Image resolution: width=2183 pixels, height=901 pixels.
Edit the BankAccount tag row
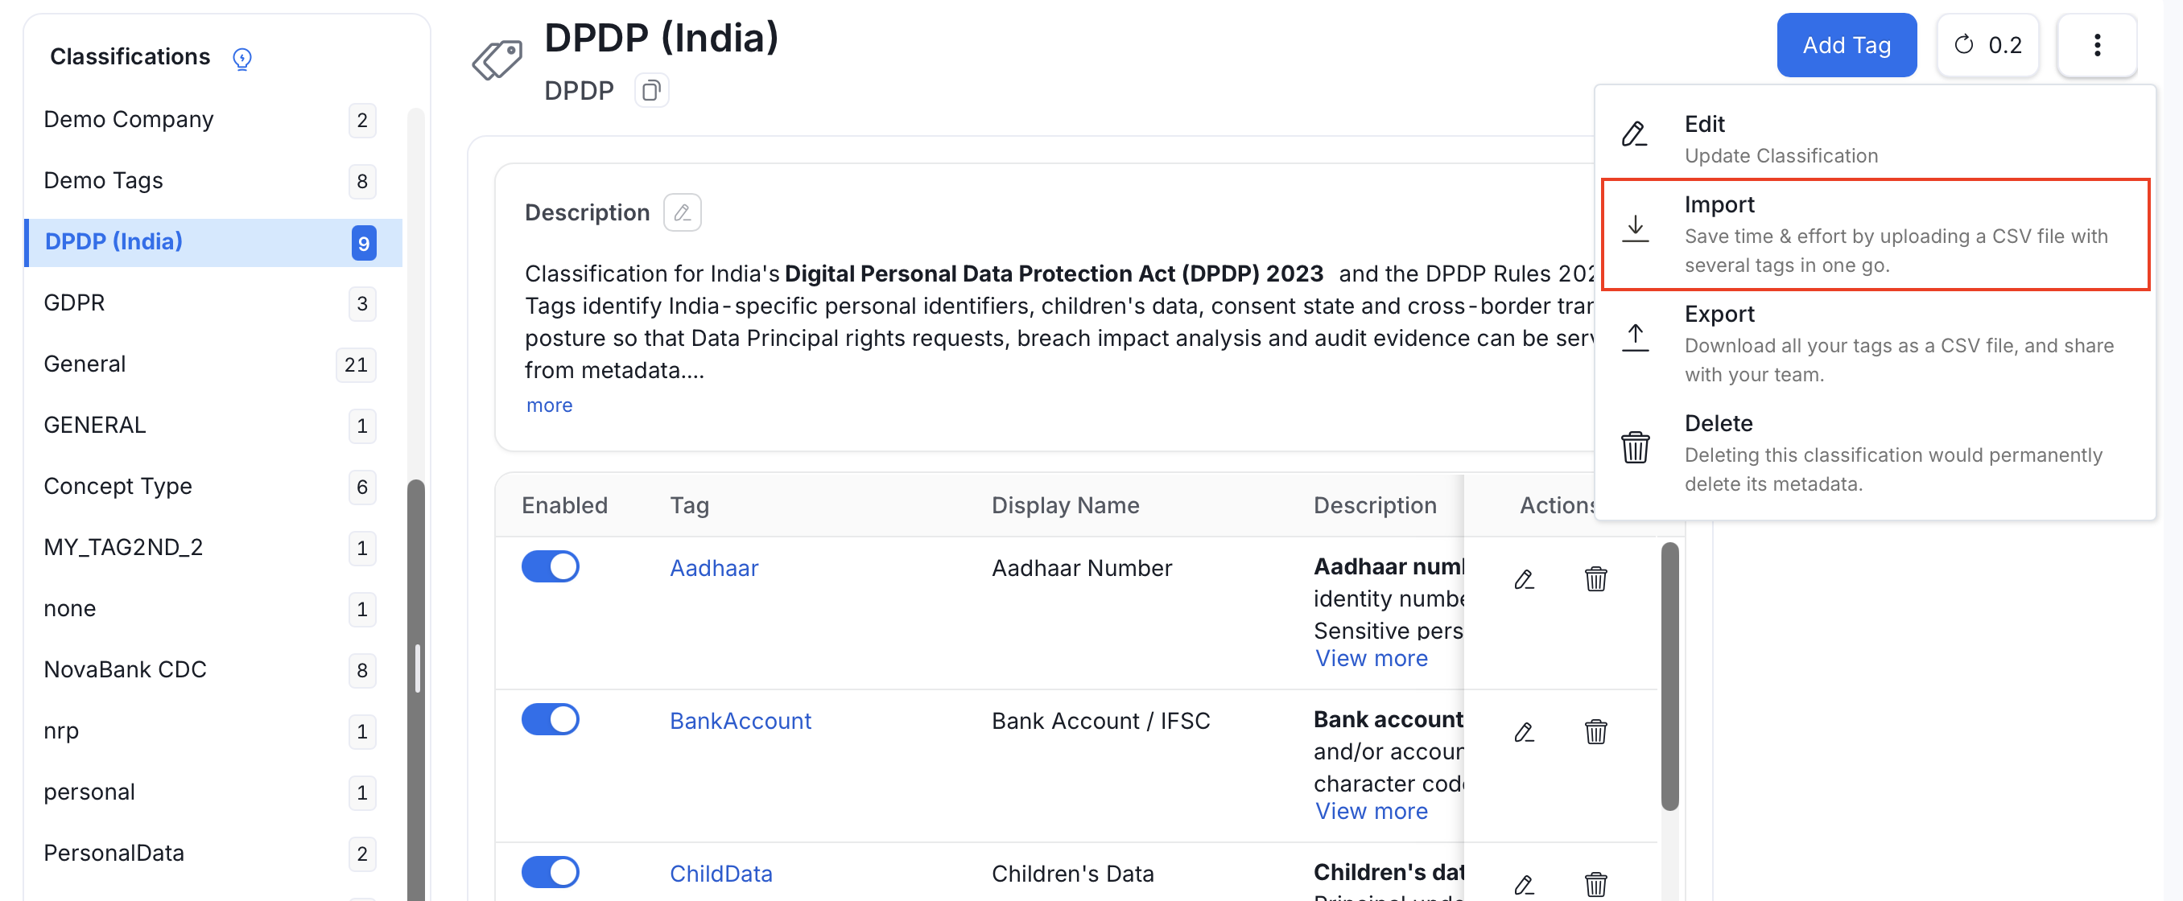(1524, 731)
